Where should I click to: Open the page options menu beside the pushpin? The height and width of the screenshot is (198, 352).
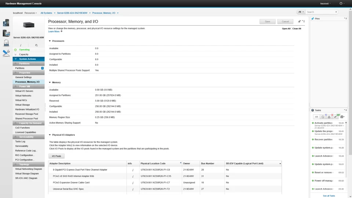(304, 21)
